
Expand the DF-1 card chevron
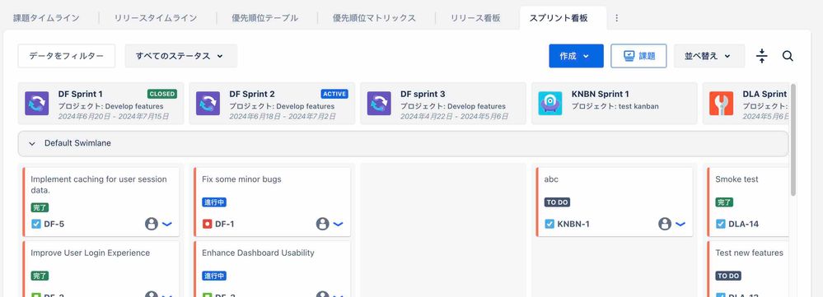coord(338,225)
